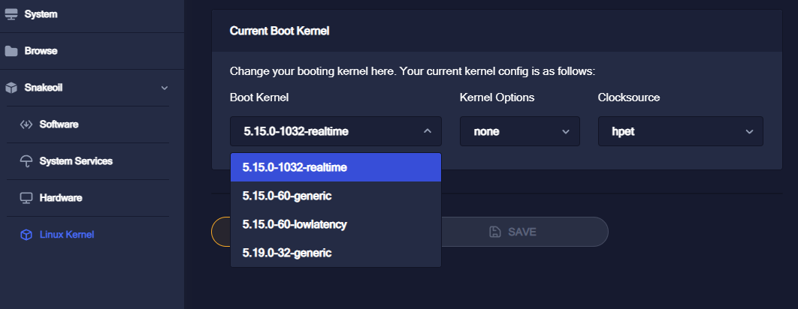Select 5.15.0-60-generic kernel option

click(x=336, y=196)
